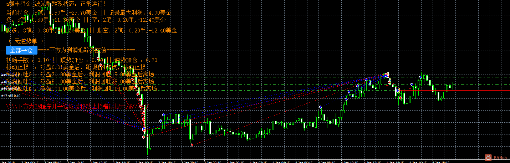Select the 顺多：3笔 trend-order summary line
Screen dimensions: 510x163
(92, 31)
